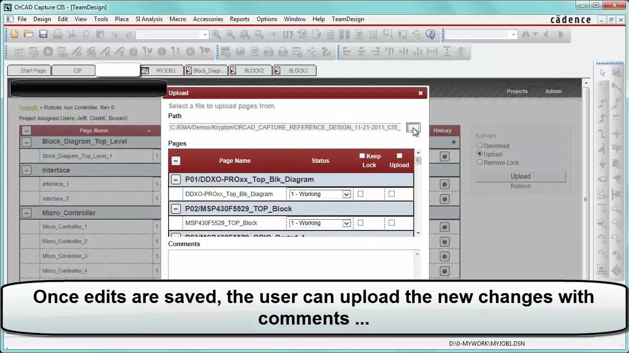Click the Print toolbar icon

coord(57,34)
